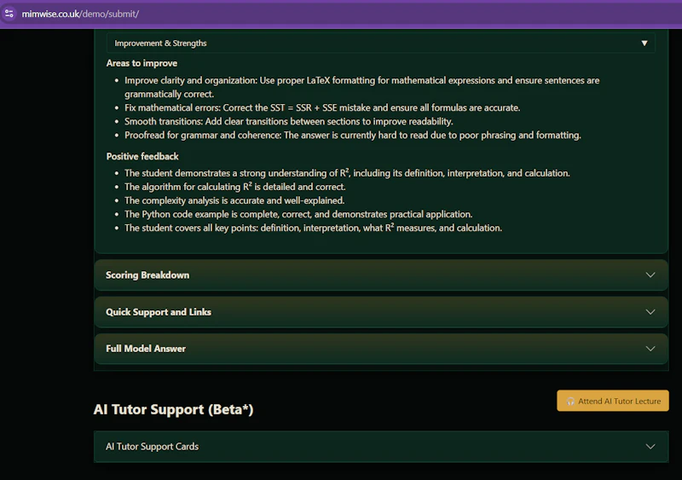Open the Scoring Breakdown section title
This screenshot has height=480, width=682.
(x=147, y=275)
